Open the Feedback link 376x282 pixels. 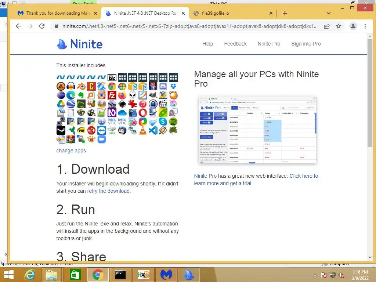(x=235, y=44)
